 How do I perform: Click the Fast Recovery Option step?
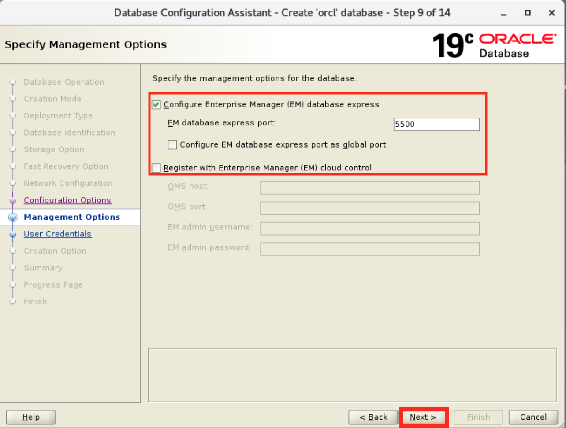66,166
